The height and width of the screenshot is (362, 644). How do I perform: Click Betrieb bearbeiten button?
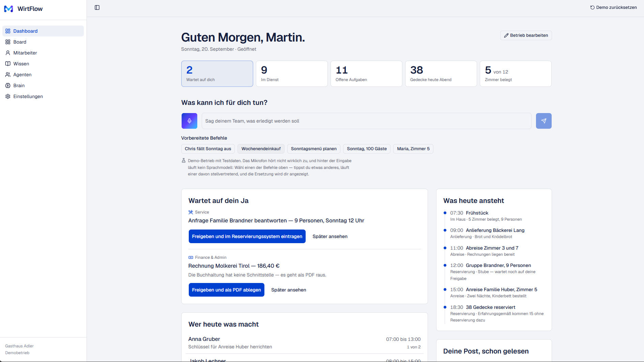pos(526,35)
